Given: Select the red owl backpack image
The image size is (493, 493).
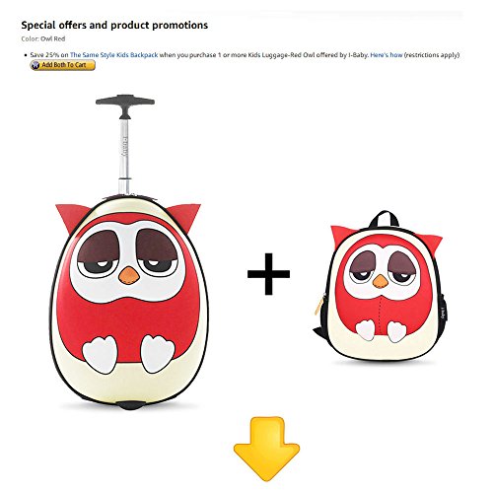Looking at the screenshot, I should [x=380, y=286].
